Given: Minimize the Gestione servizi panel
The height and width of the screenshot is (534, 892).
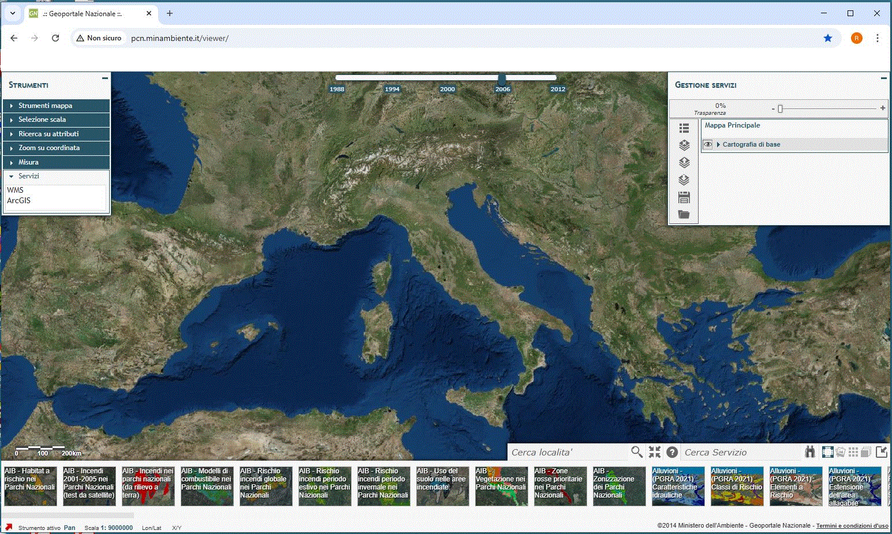Looking at the screenshot, I should (x=883, y=78).
